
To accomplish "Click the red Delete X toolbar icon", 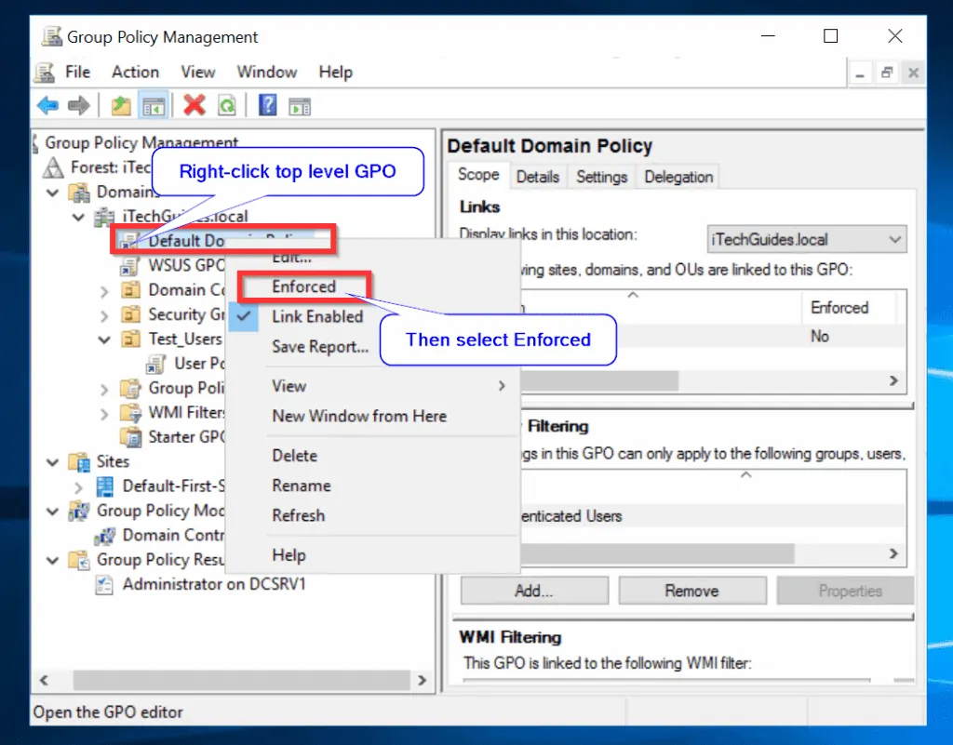I will (194, 106).
